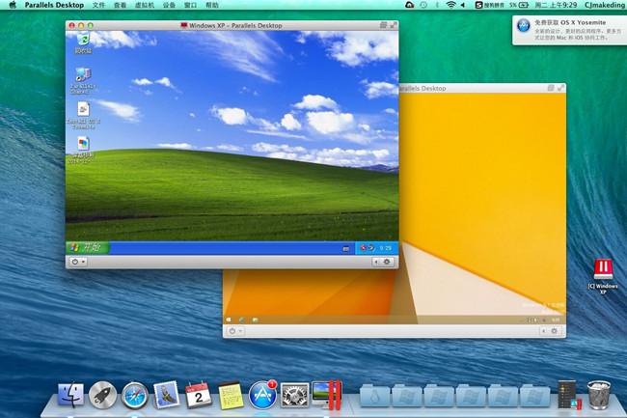
Task: Enter full screen for the Windows XP window
Action: point(394,25)
